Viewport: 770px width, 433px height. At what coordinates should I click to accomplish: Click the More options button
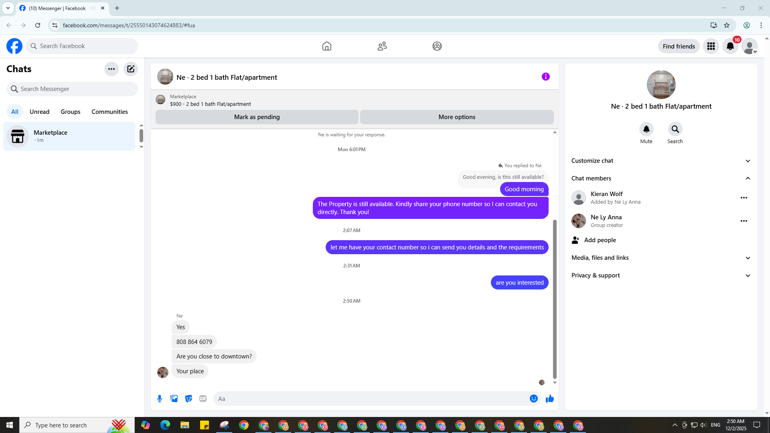click(x=456, y=117)
